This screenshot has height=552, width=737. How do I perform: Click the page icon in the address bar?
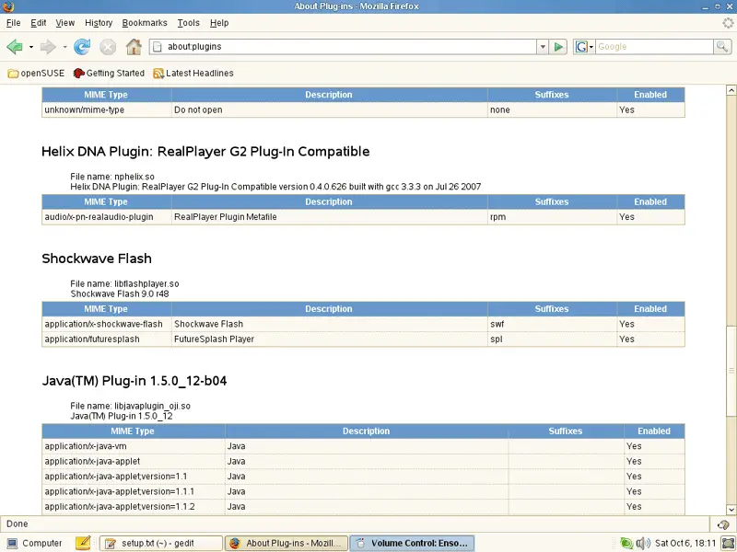click(158, 47)
